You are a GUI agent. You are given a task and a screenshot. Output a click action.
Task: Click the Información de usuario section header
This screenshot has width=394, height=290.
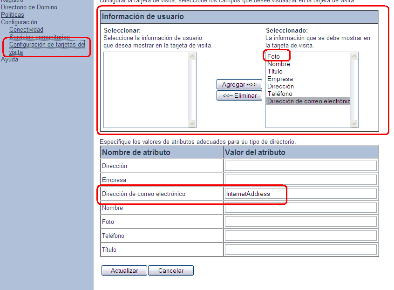coord(239,17)
